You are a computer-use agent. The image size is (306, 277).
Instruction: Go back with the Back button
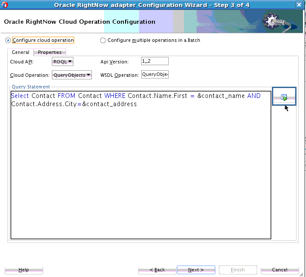(157, 270)
